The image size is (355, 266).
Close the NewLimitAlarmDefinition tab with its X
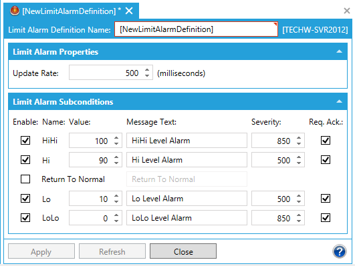(x=129, y=11)
